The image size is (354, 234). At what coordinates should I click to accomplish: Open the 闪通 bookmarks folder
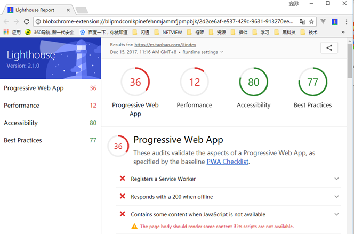click(141, 33)
